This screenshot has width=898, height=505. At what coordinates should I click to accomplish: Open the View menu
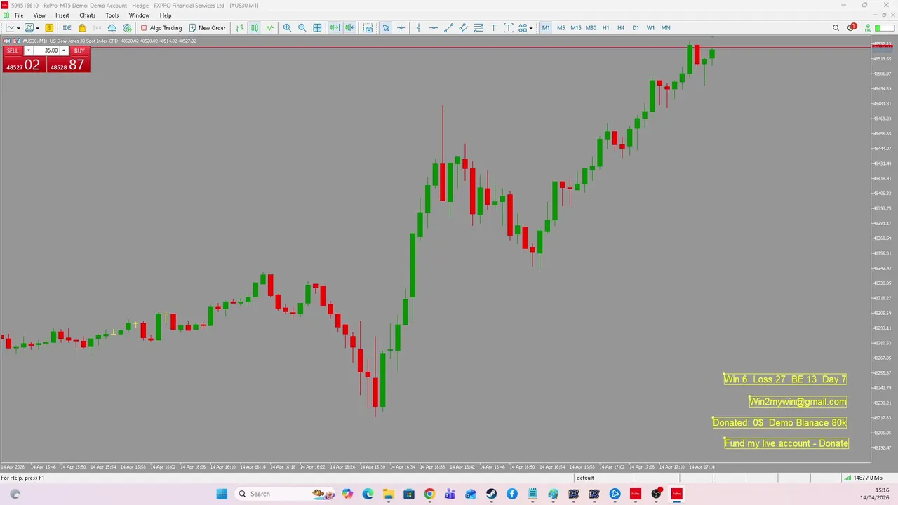[39, 15]
